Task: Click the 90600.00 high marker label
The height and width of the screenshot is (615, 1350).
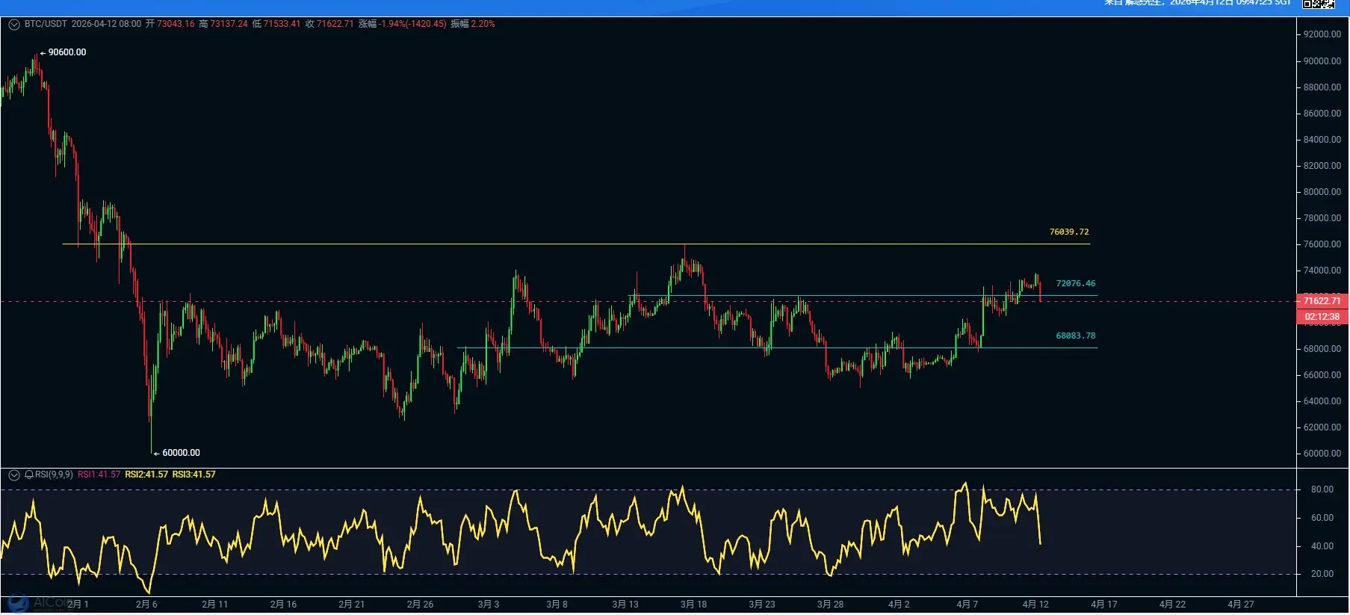Action: tap(67, 52)
